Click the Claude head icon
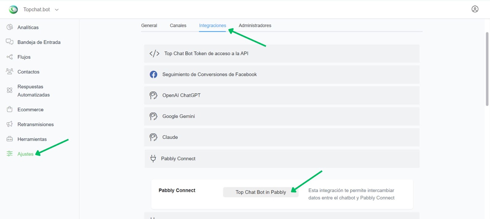 pyautogui.click(x=153, y=137)
